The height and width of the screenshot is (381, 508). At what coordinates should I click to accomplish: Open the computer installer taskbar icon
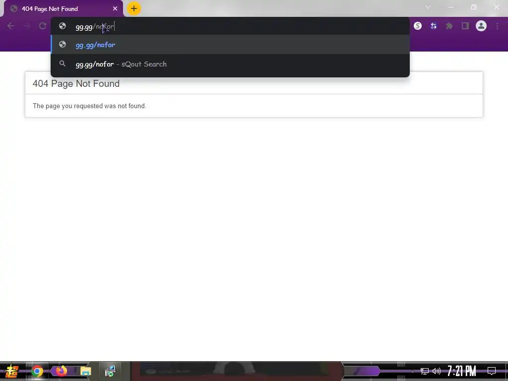(110, 371)
